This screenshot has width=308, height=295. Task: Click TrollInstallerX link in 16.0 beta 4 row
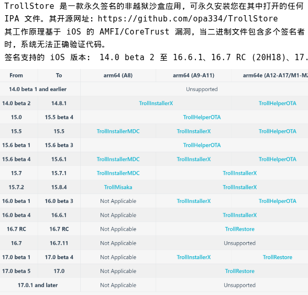pos(240,215)
